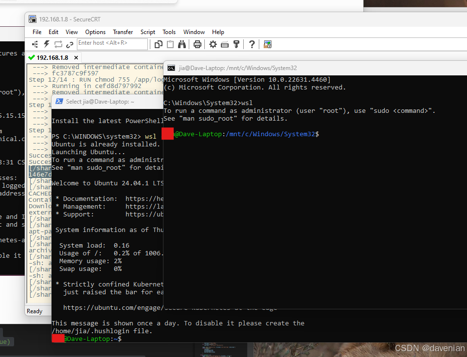467x357 pixels.
Task: Click the 'Launching Ubuntu...' line
Action: click(88, 152)
